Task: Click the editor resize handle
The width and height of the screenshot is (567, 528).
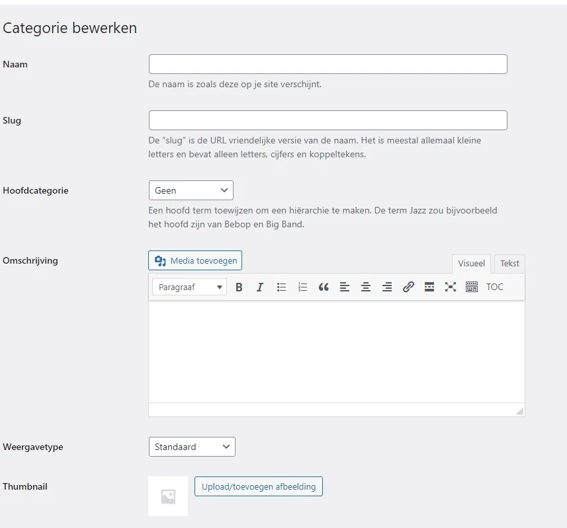Action: 520,411
